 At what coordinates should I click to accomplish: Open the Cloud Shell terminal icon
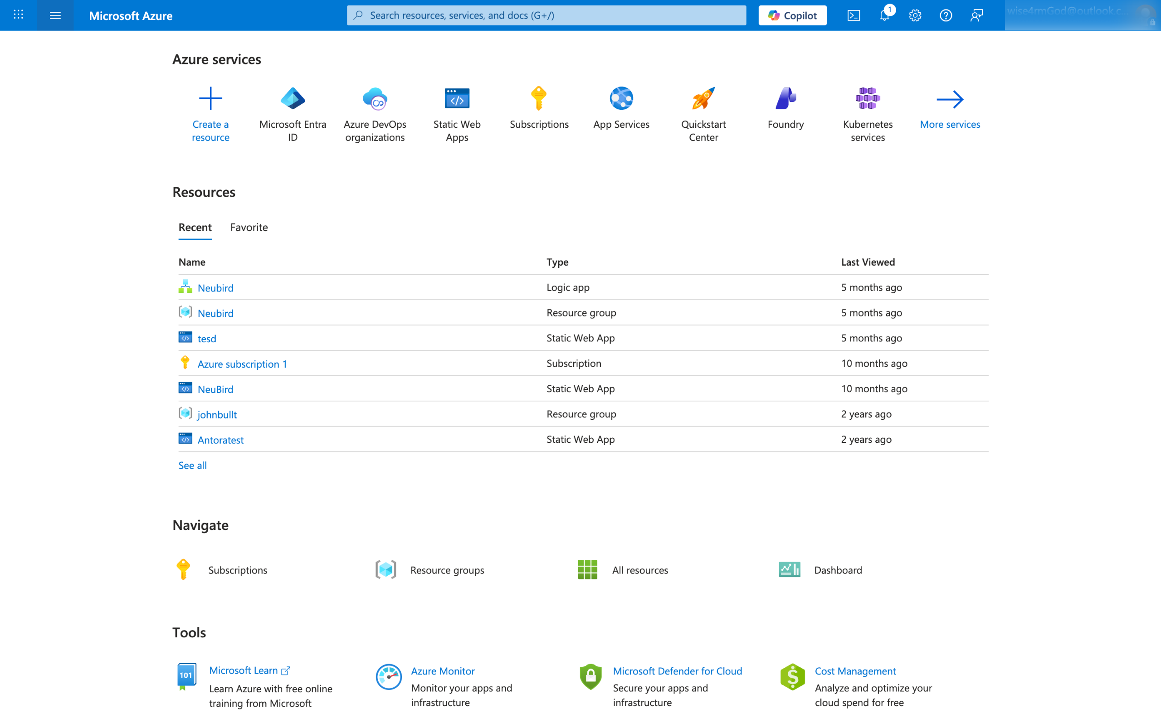[853, 15]
